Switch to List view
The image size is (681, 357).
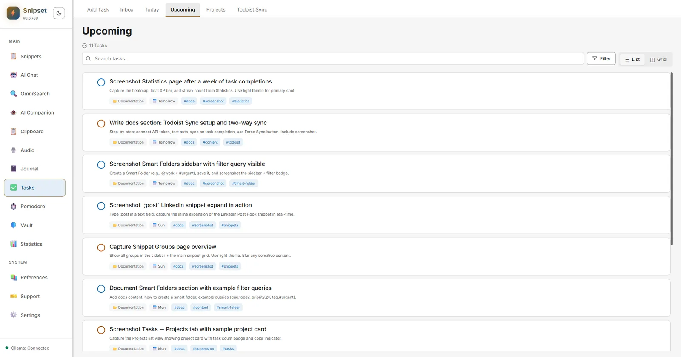click(x=632, y=59)
